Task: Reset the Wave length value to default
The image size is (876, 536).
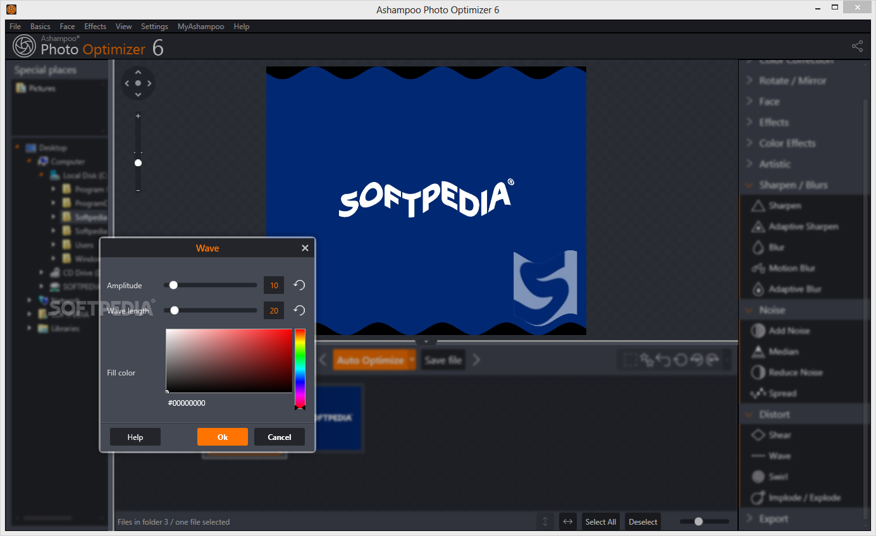Action: coord(299,310)
